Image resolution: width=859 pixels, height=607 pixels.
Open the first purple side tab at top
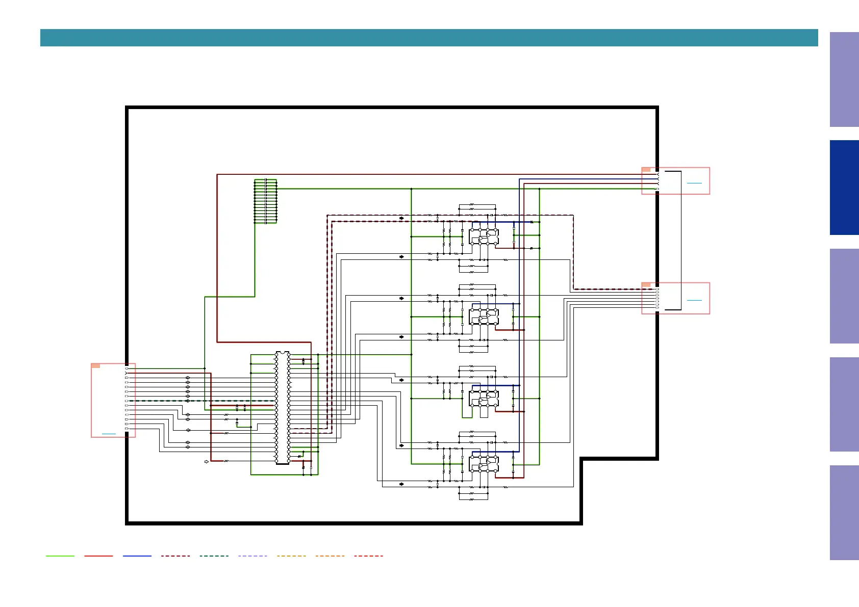[x=844, y=80]
